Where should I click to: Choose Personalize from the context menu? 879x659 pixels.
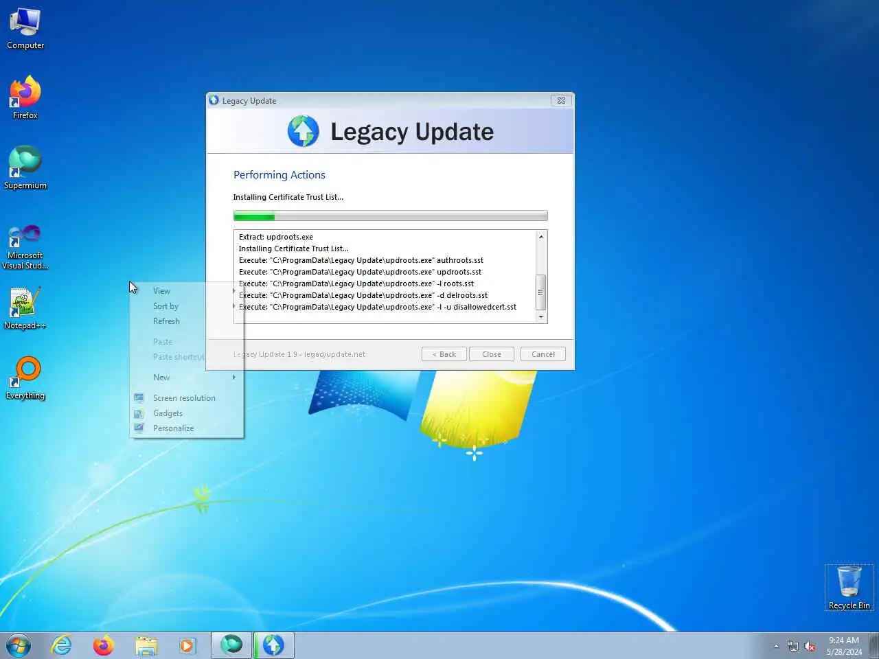coord(187,428)
